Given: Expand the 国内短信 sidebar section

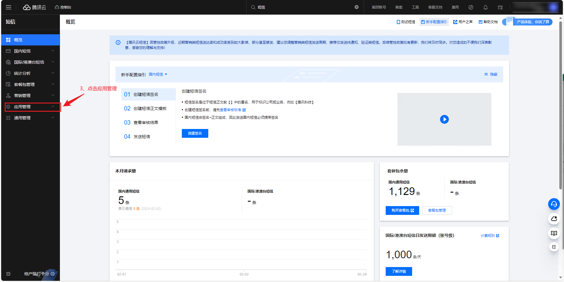Looking at the screenshot, I should 31,51.
